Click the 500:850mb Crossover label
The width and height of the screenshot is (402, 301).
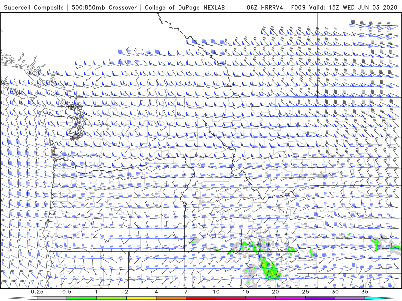point(104,7)
